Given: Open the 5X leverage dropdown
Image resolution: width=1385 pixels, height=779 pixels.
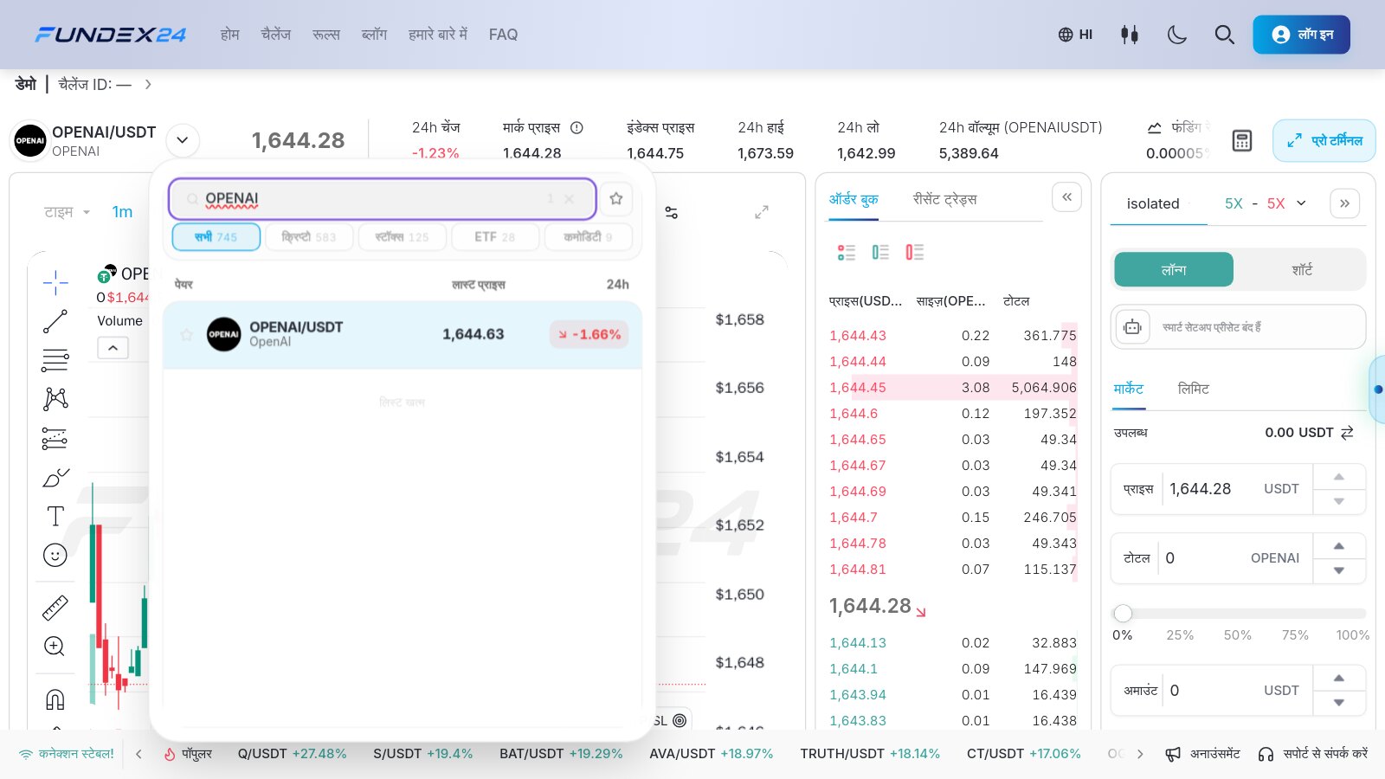Looking at the screenshot, I should [x=1265, y=203].
